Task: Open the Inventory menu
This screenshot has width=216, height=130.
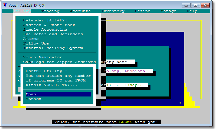Action: (x=113, y=11)
